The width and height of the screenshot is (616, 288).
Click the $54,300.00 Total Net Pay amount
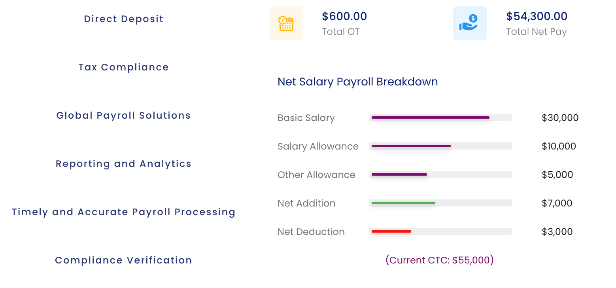pyautogui.click(x=537, y=17)
